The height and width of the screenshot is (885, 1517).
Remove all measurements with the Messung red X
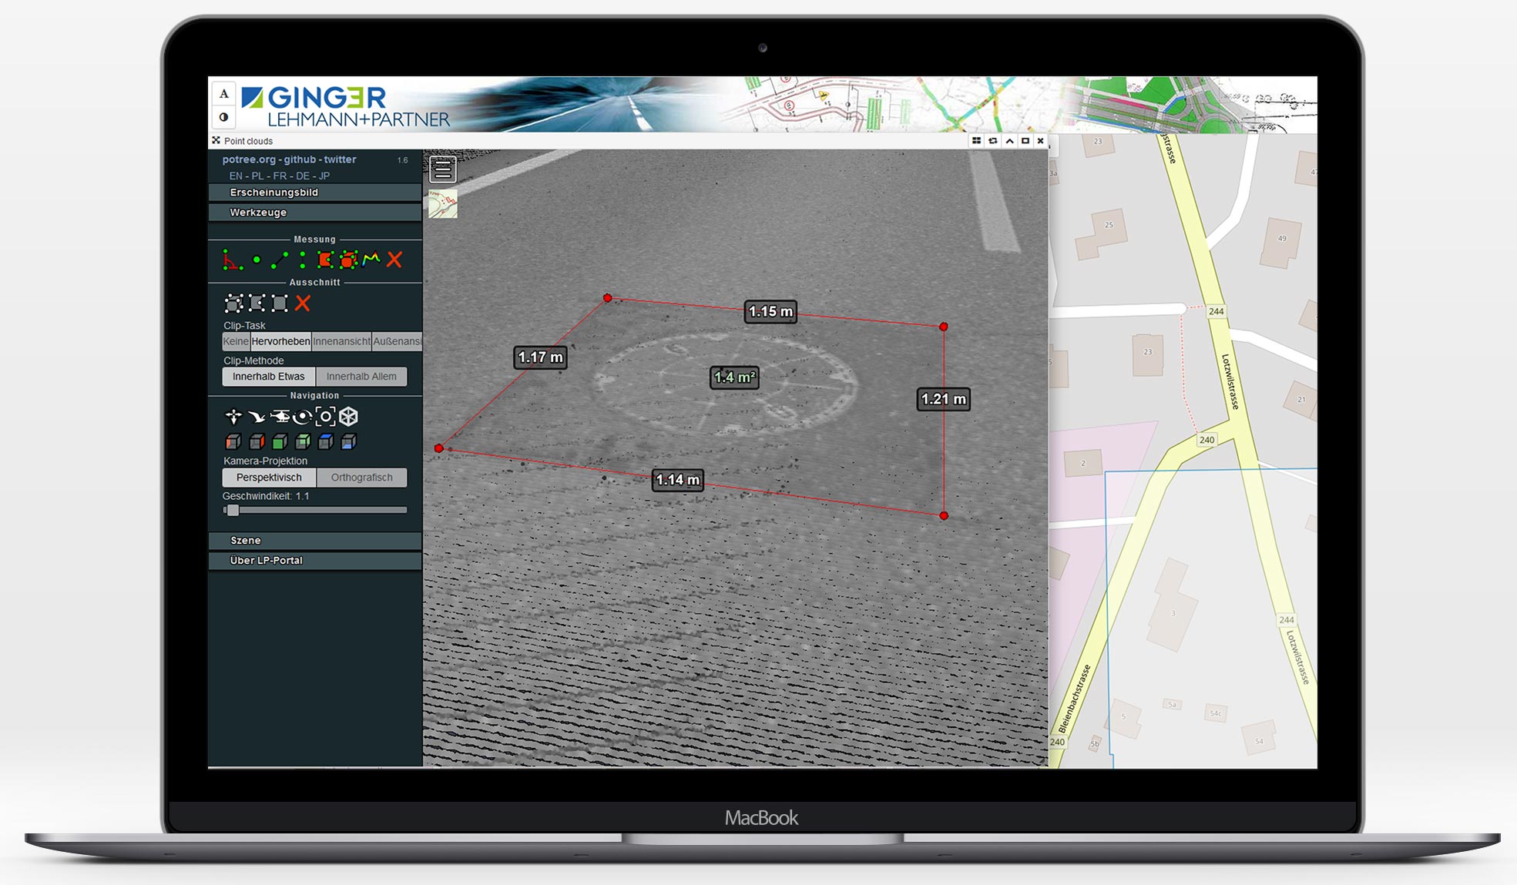[394, 260]
